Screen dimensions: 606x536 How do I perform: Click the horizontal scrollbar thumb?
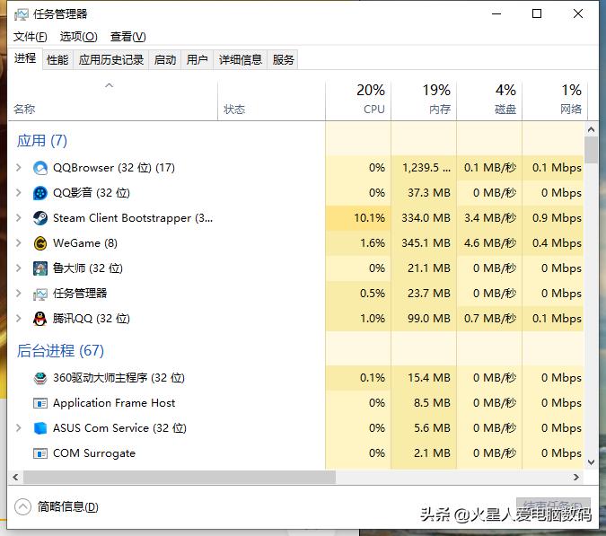(x=180, y=478)
